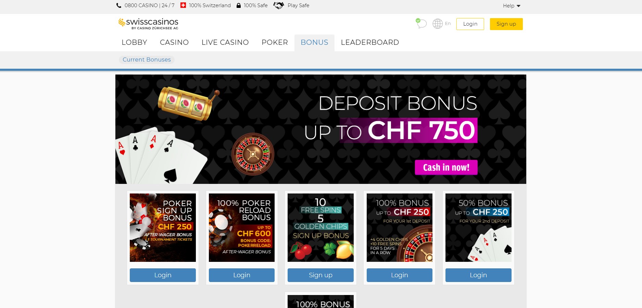Open the 100% Poker Reload Bonus image

pos(242,228)
